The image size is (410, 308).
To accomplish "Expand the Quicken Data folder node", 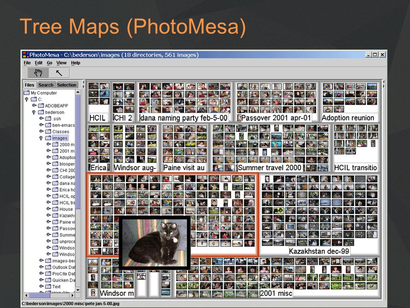I will (x=41, y=280).
